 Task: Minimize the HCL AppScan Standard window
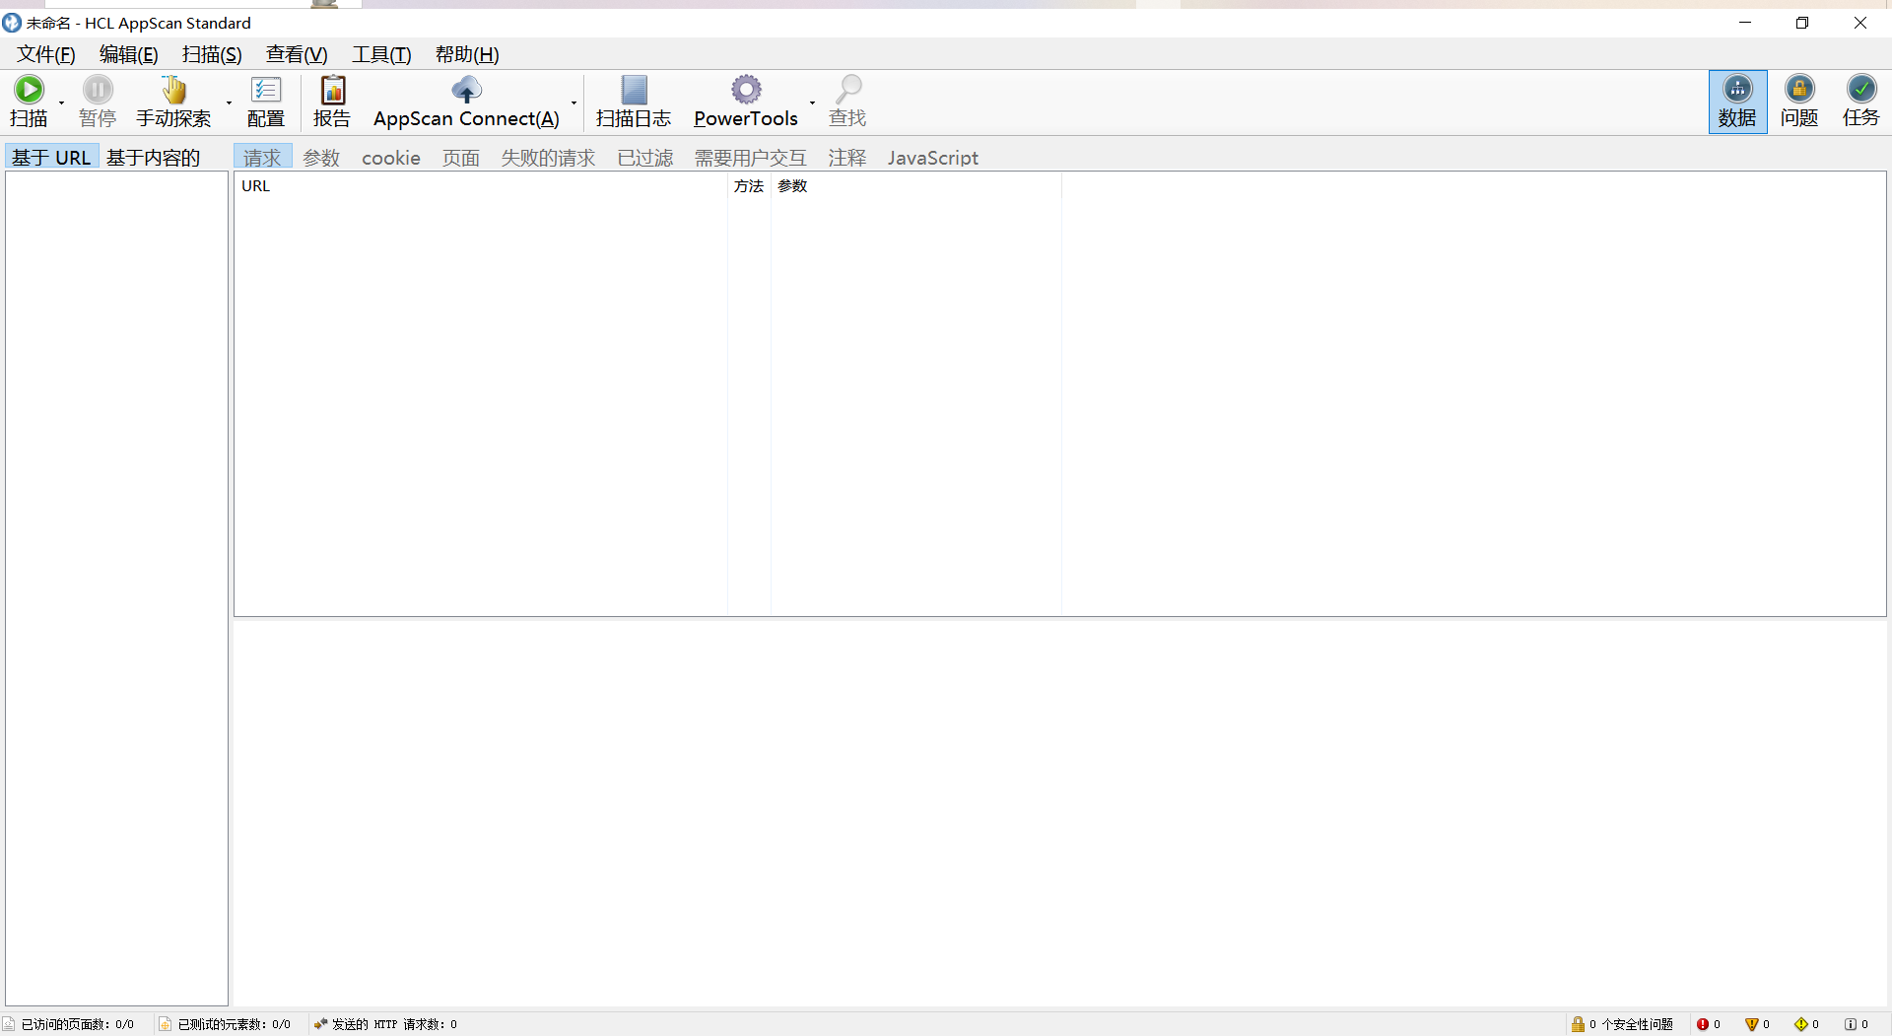(1745, 23)
